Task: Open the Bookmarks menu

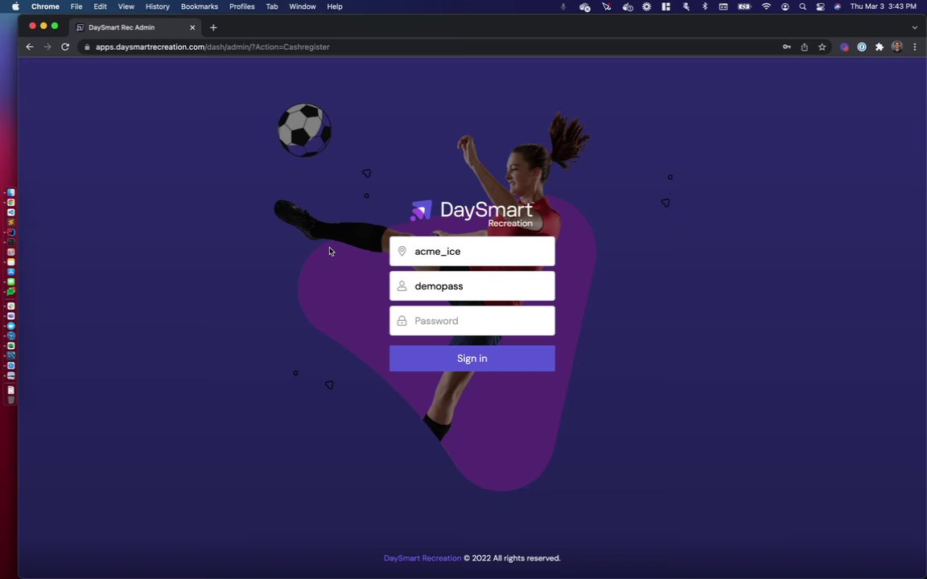Action: click(x=200, y=6)
